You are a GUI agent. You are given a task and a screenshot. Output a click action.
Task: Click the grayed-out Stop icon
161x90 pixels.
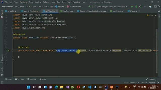[145, 7]
